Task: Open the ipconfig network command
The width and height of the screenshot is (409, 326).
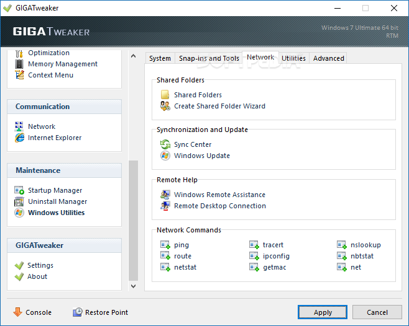Action: point(275,256)
